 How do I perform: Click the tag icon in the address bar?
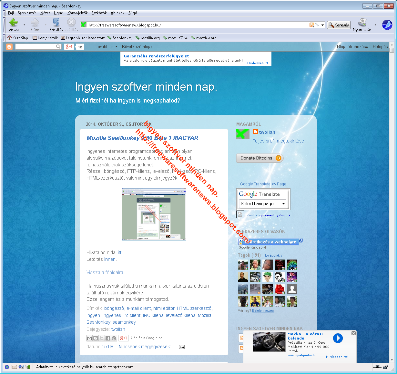coord(317,25)
